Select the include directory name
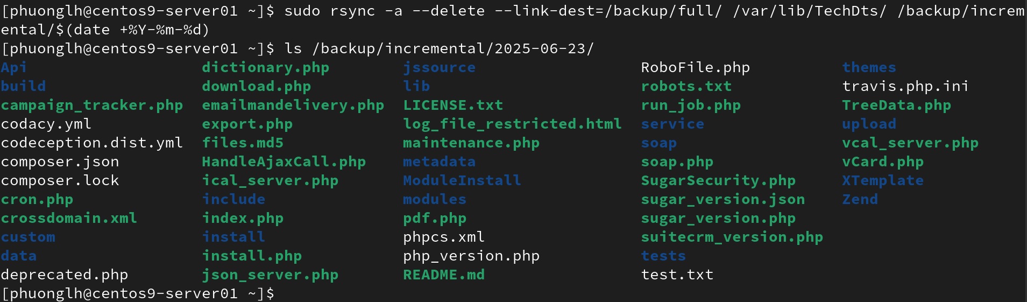 tap(233, 200)
